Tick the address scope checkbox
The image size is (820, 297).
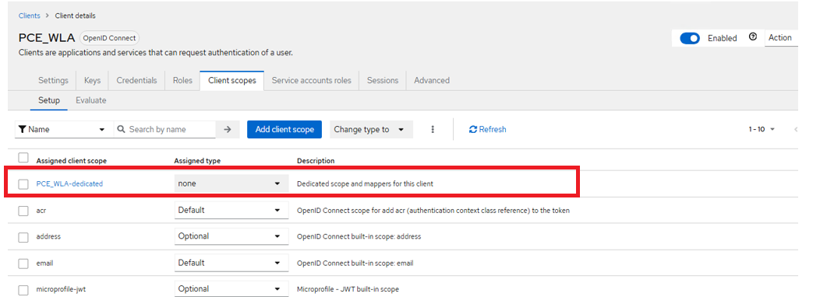pyautogui.click(x=23, y=237)
